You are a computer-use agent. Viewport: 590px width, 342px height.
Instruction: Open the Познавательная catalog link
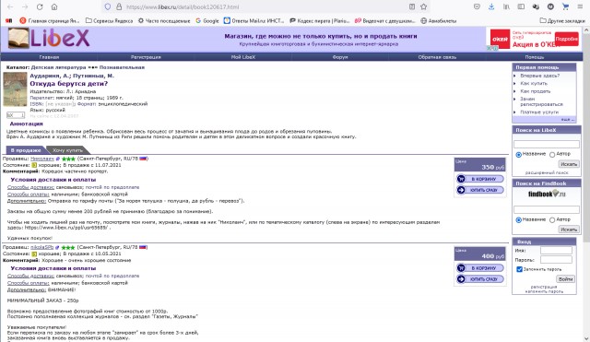tap(122, 67)
